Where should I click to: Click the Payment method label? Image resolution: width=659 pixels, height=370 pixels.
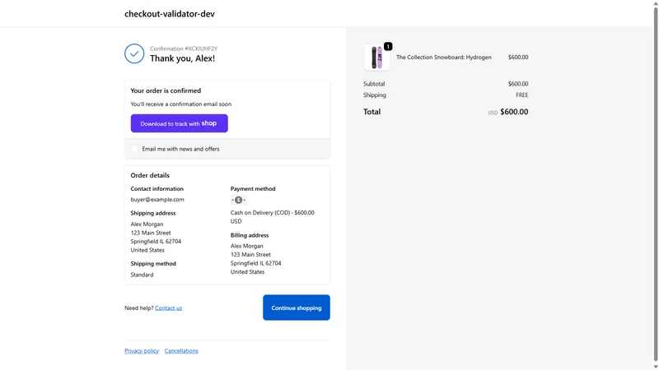253,189
